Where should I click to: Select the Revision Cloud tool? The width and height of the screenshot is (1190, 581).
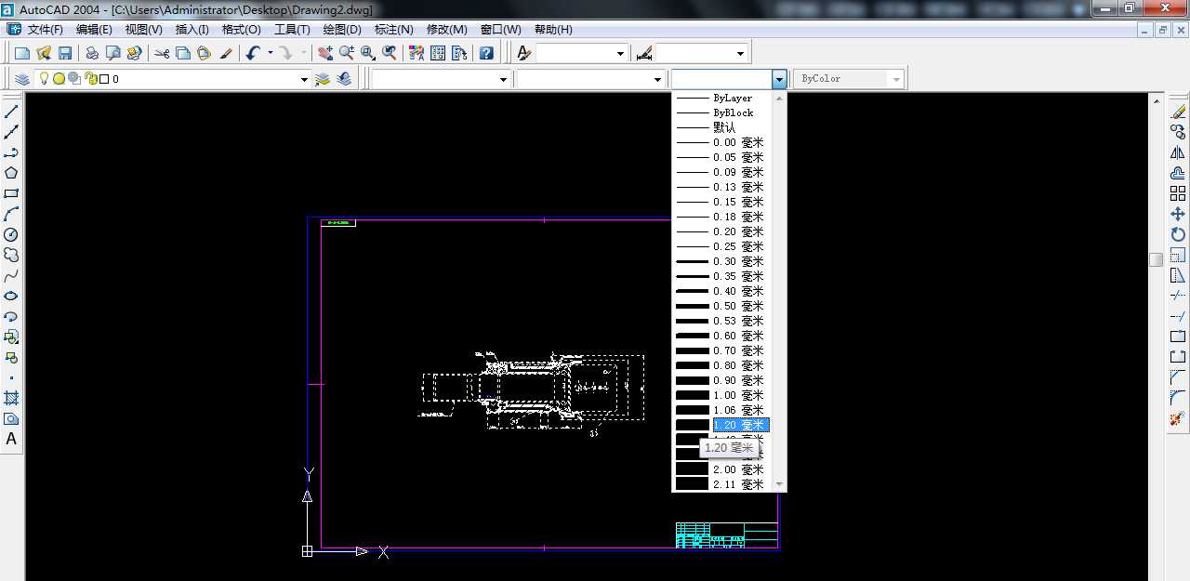click(11, 255)
